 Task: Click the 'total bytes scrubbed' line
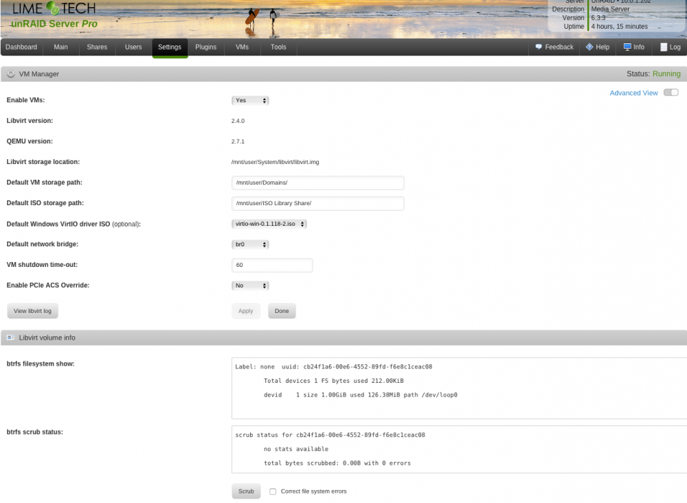point(337,463)
